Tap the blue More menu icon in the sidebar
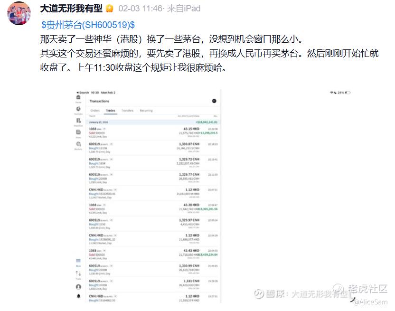 [x=78, y=261]
